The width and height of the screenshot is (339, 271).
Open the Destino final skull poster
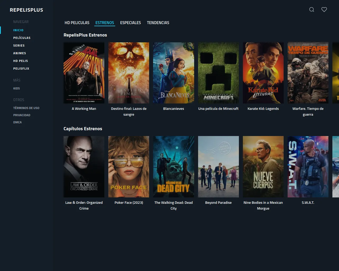(x=129, y=73)
